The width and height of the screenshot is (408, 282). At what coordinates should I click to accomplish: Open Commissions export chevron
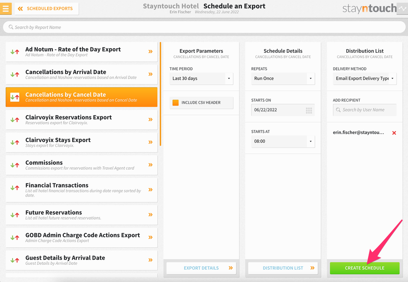tap(150, 165)
